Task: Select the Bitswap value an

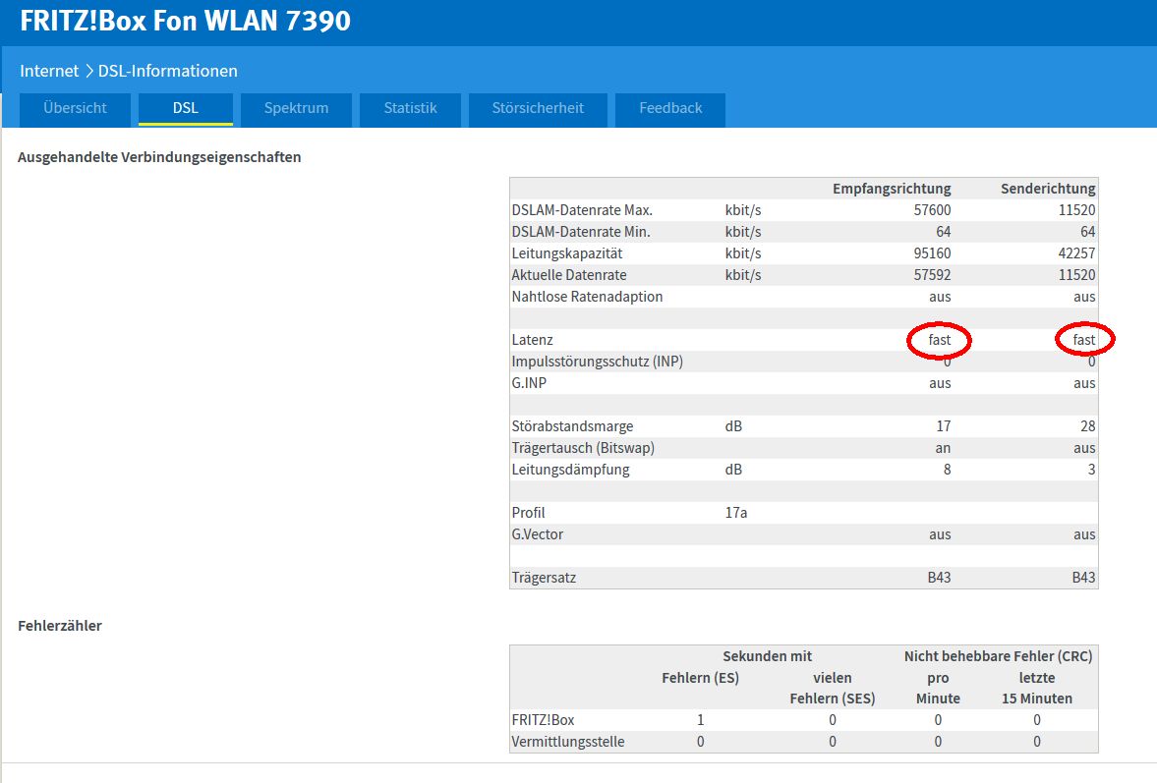Action: click(x=943, y=448)
